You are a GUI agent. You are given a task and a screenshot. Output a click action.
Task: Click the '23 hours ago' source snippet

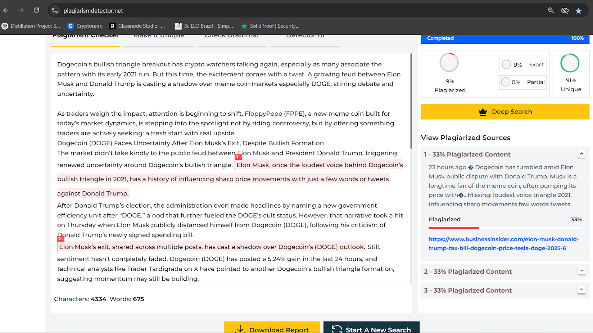[x=503, y=186]
